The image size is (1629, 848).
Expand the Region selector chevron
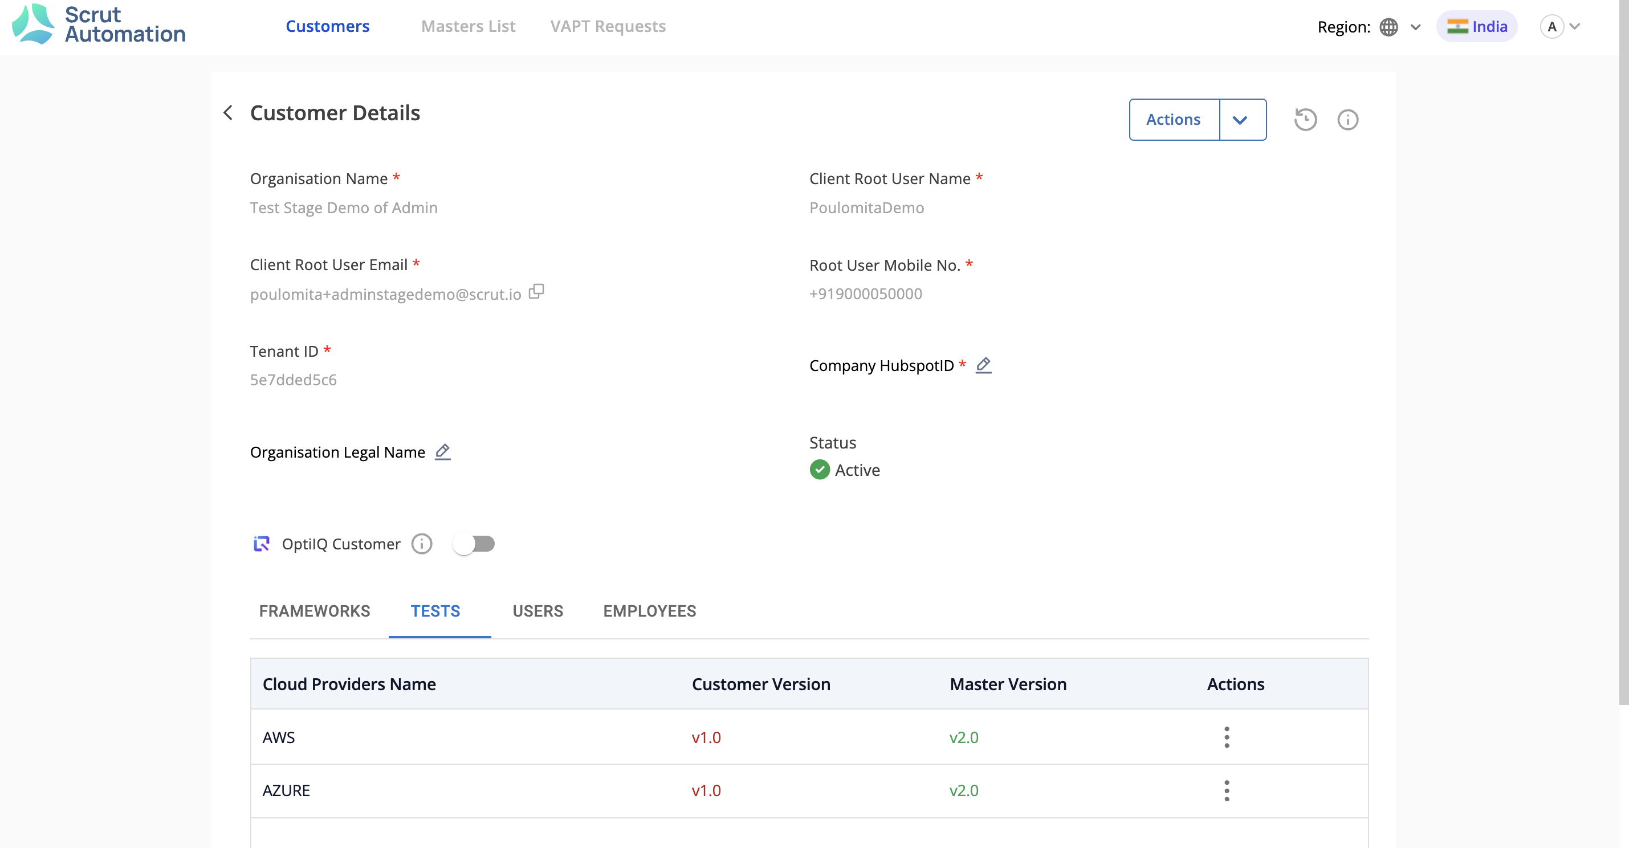coord(1416,27)
